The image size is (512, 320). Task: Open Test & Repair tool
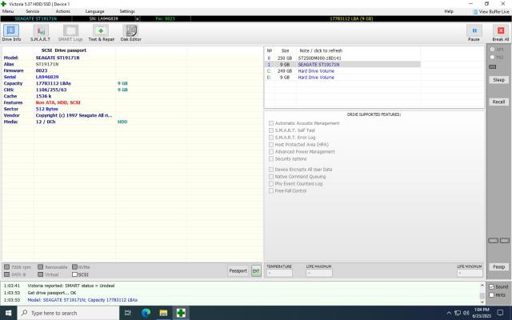101,32
